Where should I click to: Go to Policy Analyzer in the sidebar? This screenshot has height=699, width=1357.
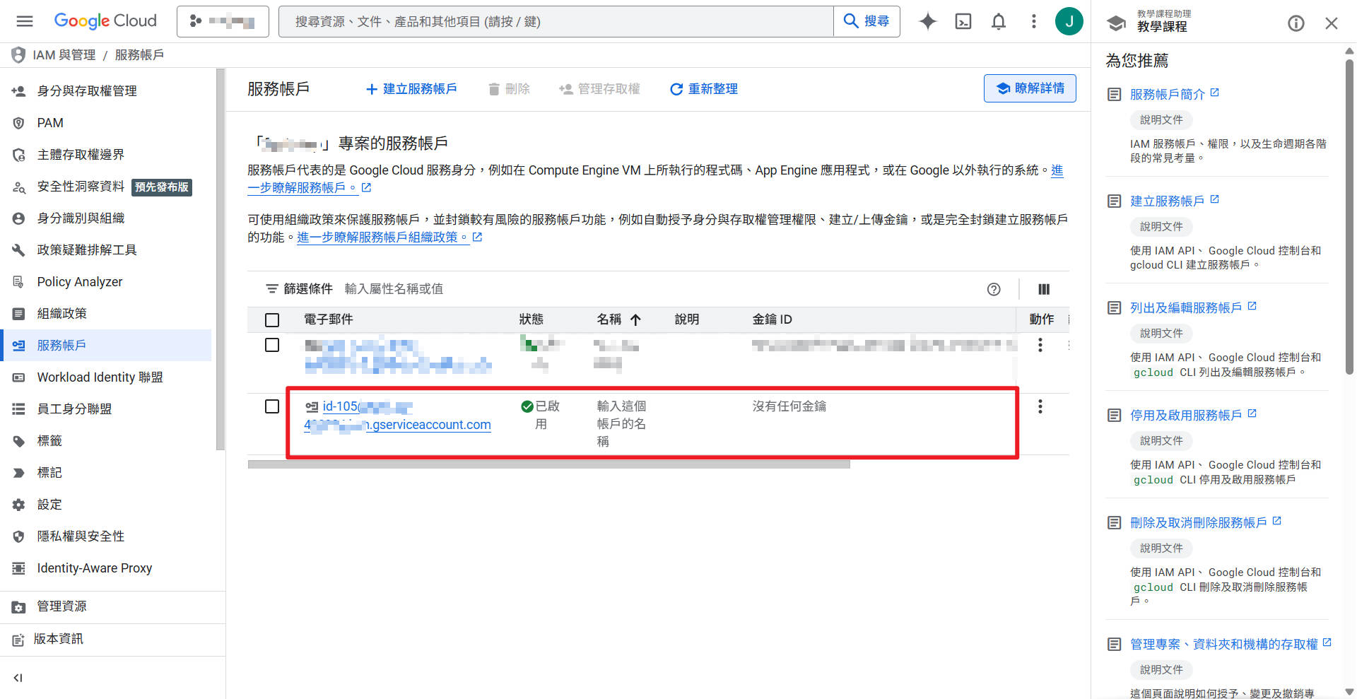(x=78, y=281)
